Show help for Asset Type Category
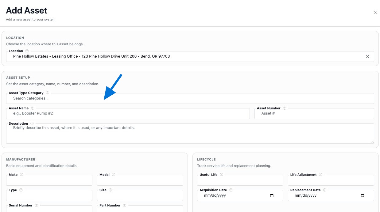The height and width of the screenshot is (212, 380). pyautogui.click(x=48, y=93)
